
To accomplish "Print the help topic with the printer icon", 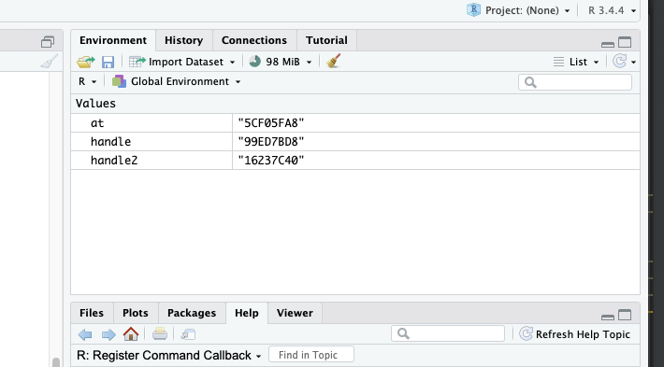I will coord(160,334).
